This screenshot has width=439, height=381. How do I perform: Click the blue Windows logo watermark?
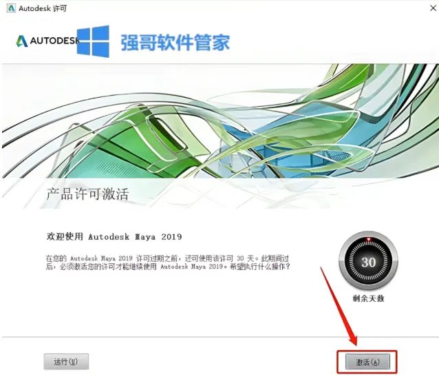click(x=93, y=41)
